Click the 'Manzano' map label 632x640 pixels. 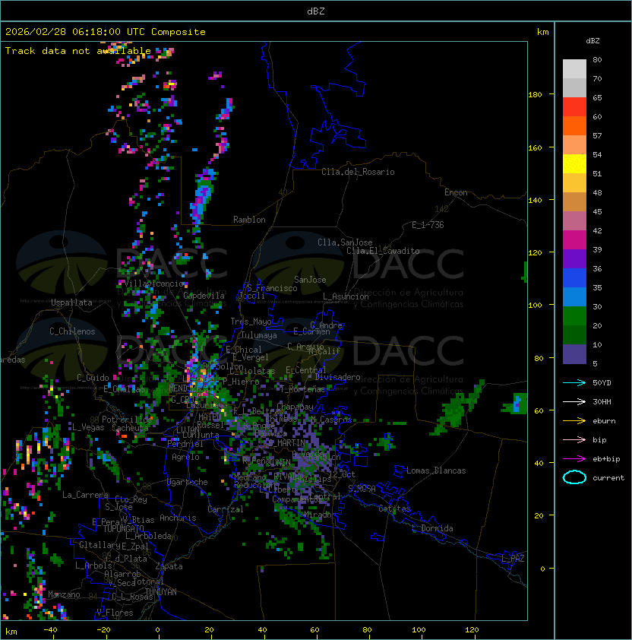click(64, 594)
